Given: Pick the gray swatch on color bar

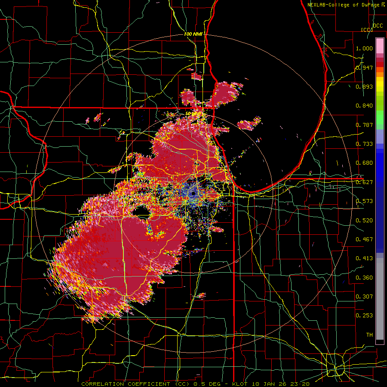Looking at the screenshot, I should coord(380,299).
